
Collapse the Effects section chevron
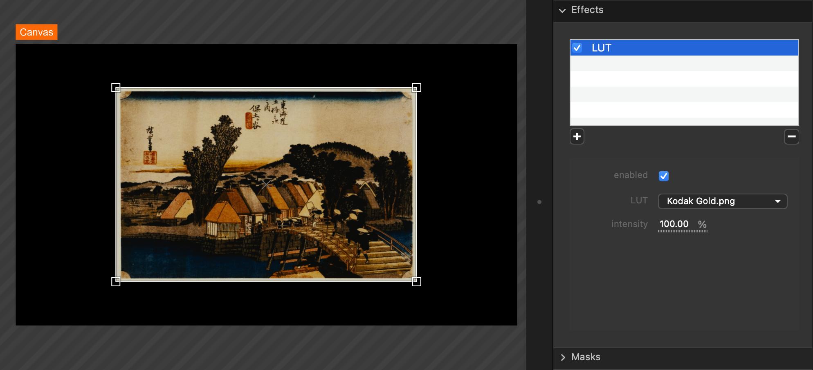click(562, 10)
